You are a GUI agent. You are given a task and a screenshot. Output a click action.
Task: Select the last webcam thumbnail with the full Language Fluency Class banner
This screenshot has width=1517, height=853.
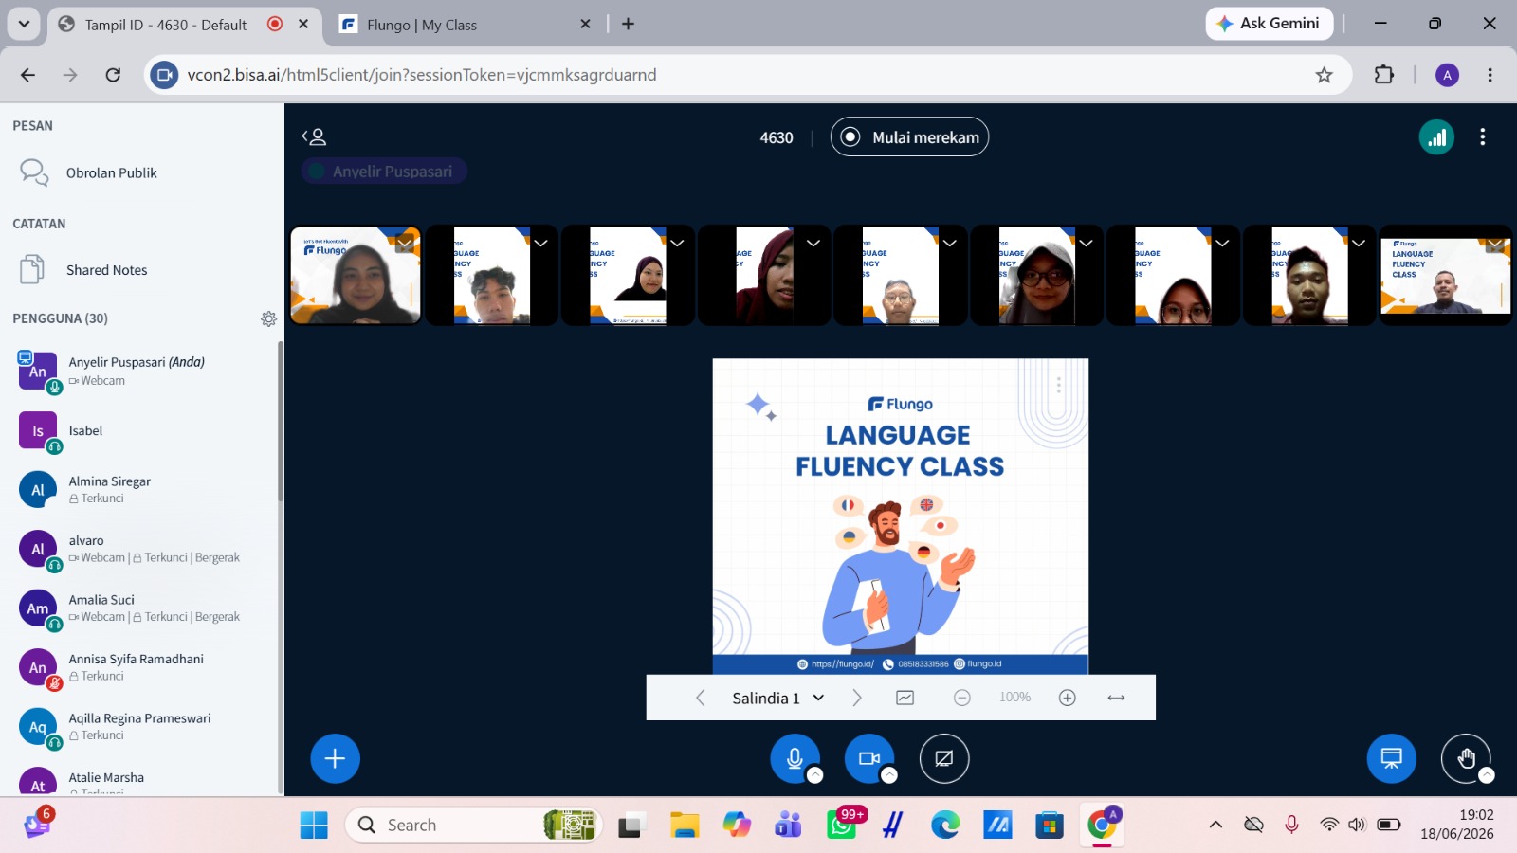(1445, 276)
